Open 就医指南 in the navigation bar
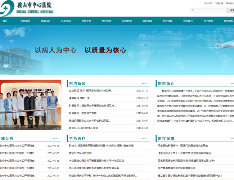Image resolution: width=234 pixels, height=180 pixels. pyautogui.click(x=147, y=21)
